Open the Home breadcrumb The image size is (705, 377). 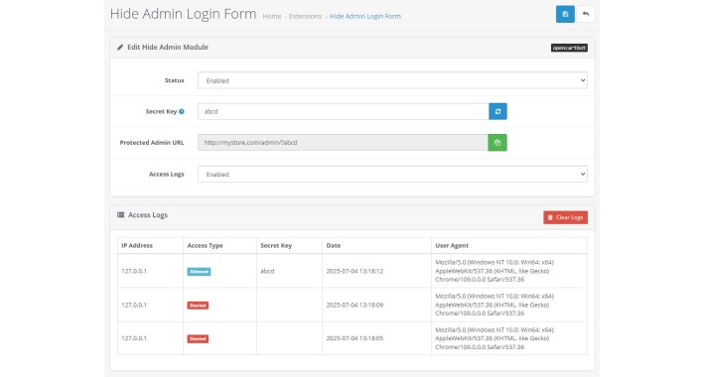(x=271, y=16)
